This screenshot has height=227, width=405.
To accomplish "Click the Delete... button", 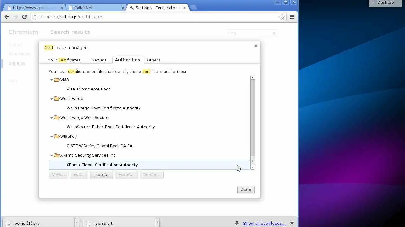I will coord(152,174).
